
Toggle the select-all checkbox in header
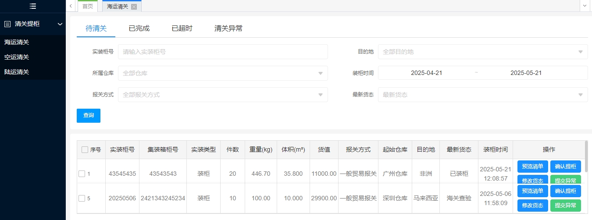[85, 150]
